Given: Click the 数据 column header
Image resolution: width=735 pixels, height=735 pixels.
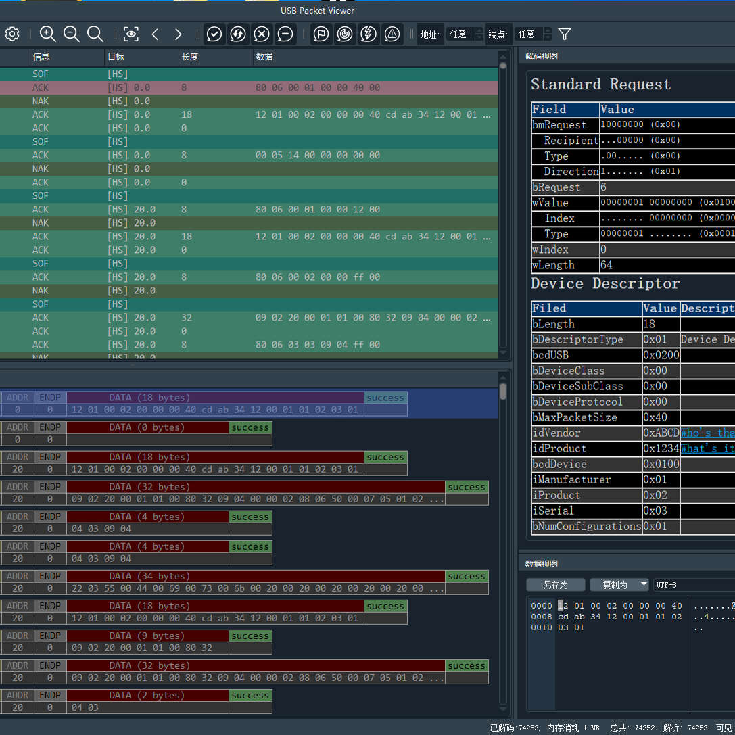Looking at the screenshot, I should point(264,57).
